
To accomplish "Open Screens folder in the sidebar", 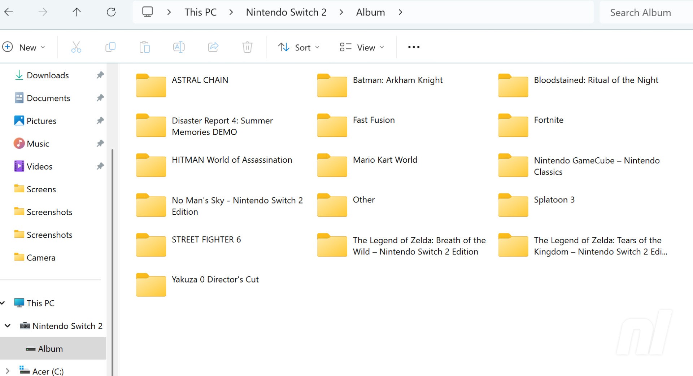I will tap(41, 189).
